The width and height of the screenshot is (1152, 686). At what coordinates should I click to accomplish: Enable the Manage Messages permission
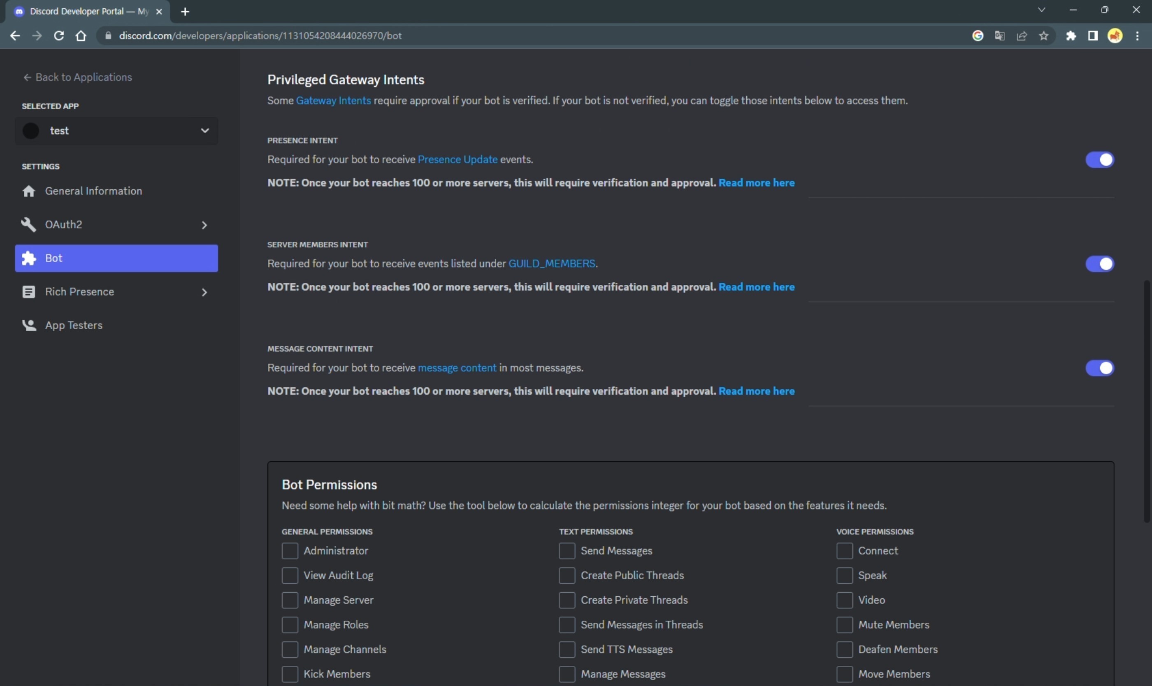tap(567, 674)
